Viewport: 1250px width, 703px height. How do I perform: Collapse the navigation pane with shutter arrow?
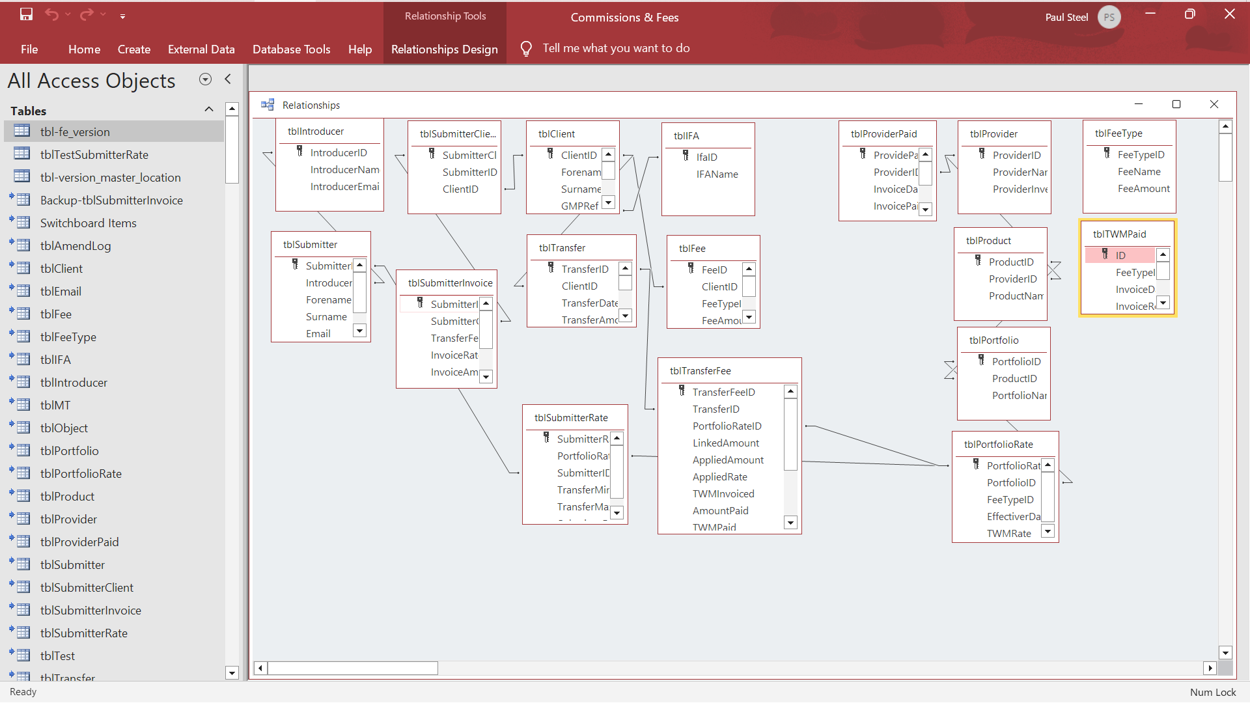[228, 79]
